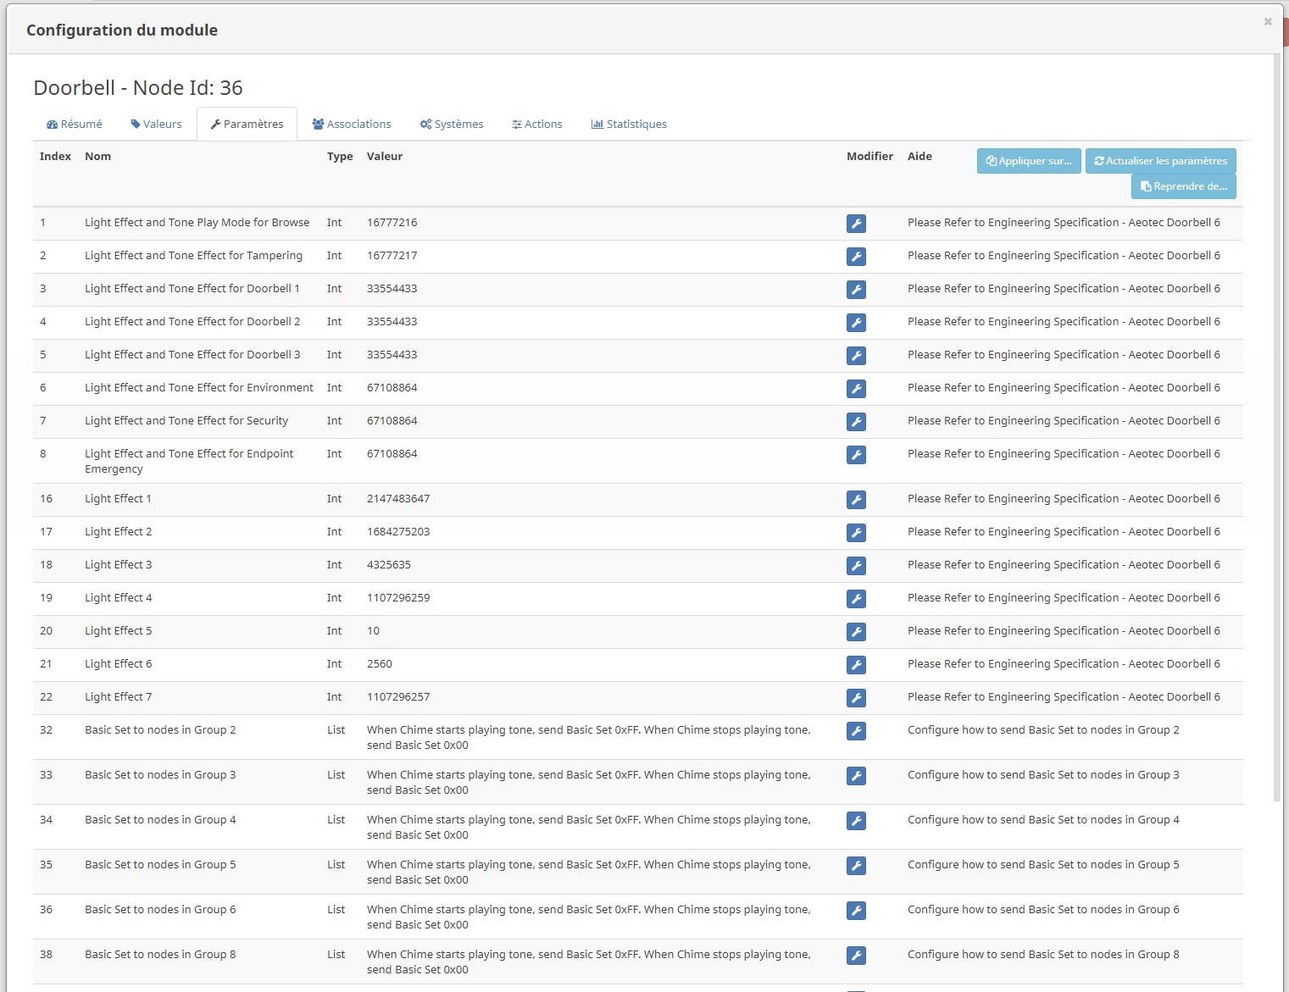Edit Endpoint Emergency tone effect parameter
The height and width of the screenshot is (992, 1289).
tap(856, 455)
